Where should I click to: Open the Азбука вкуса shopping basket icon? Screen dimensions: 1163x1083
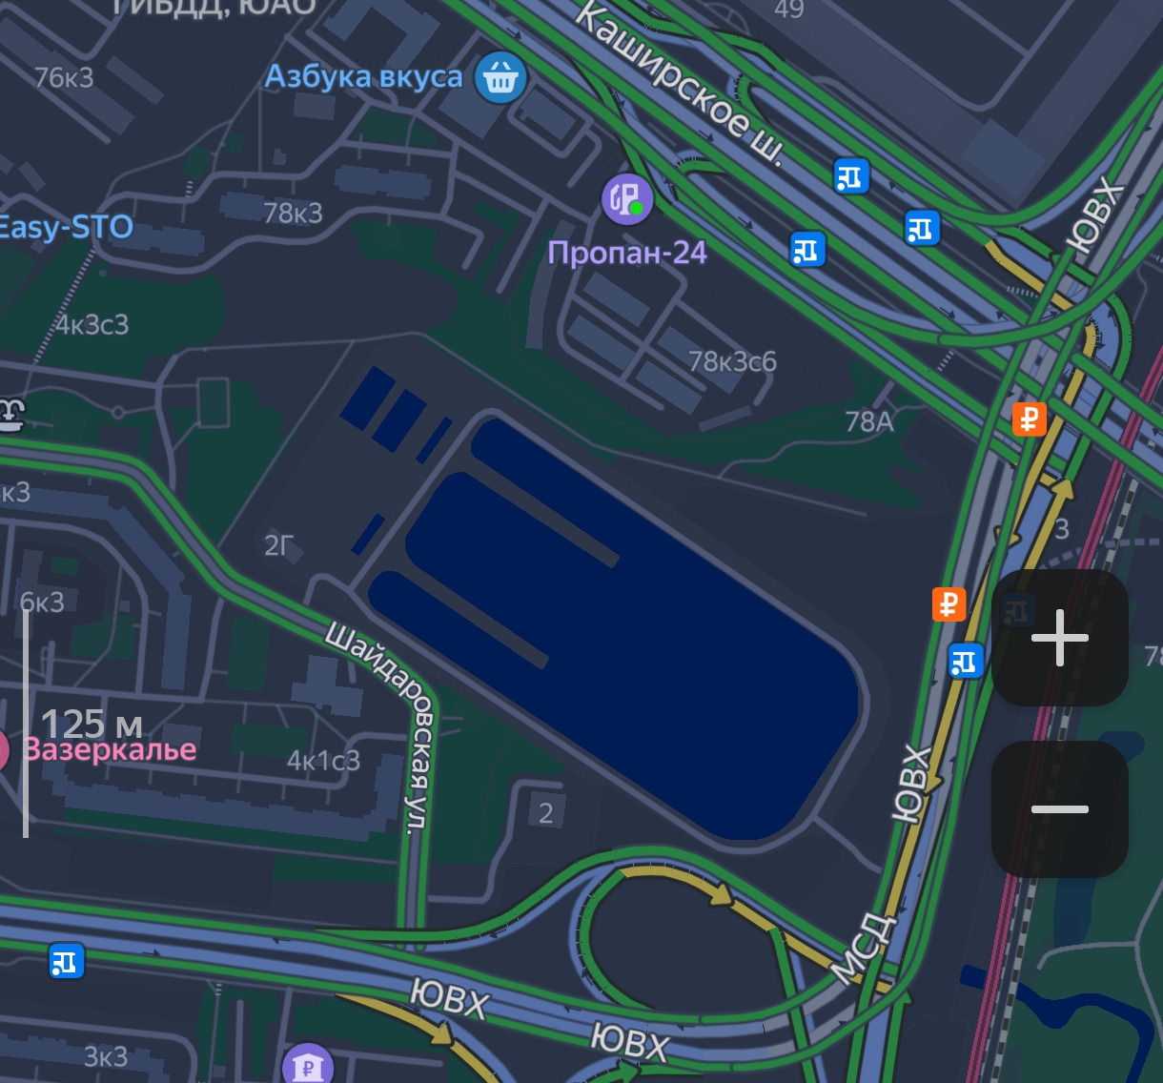(500, 77)
